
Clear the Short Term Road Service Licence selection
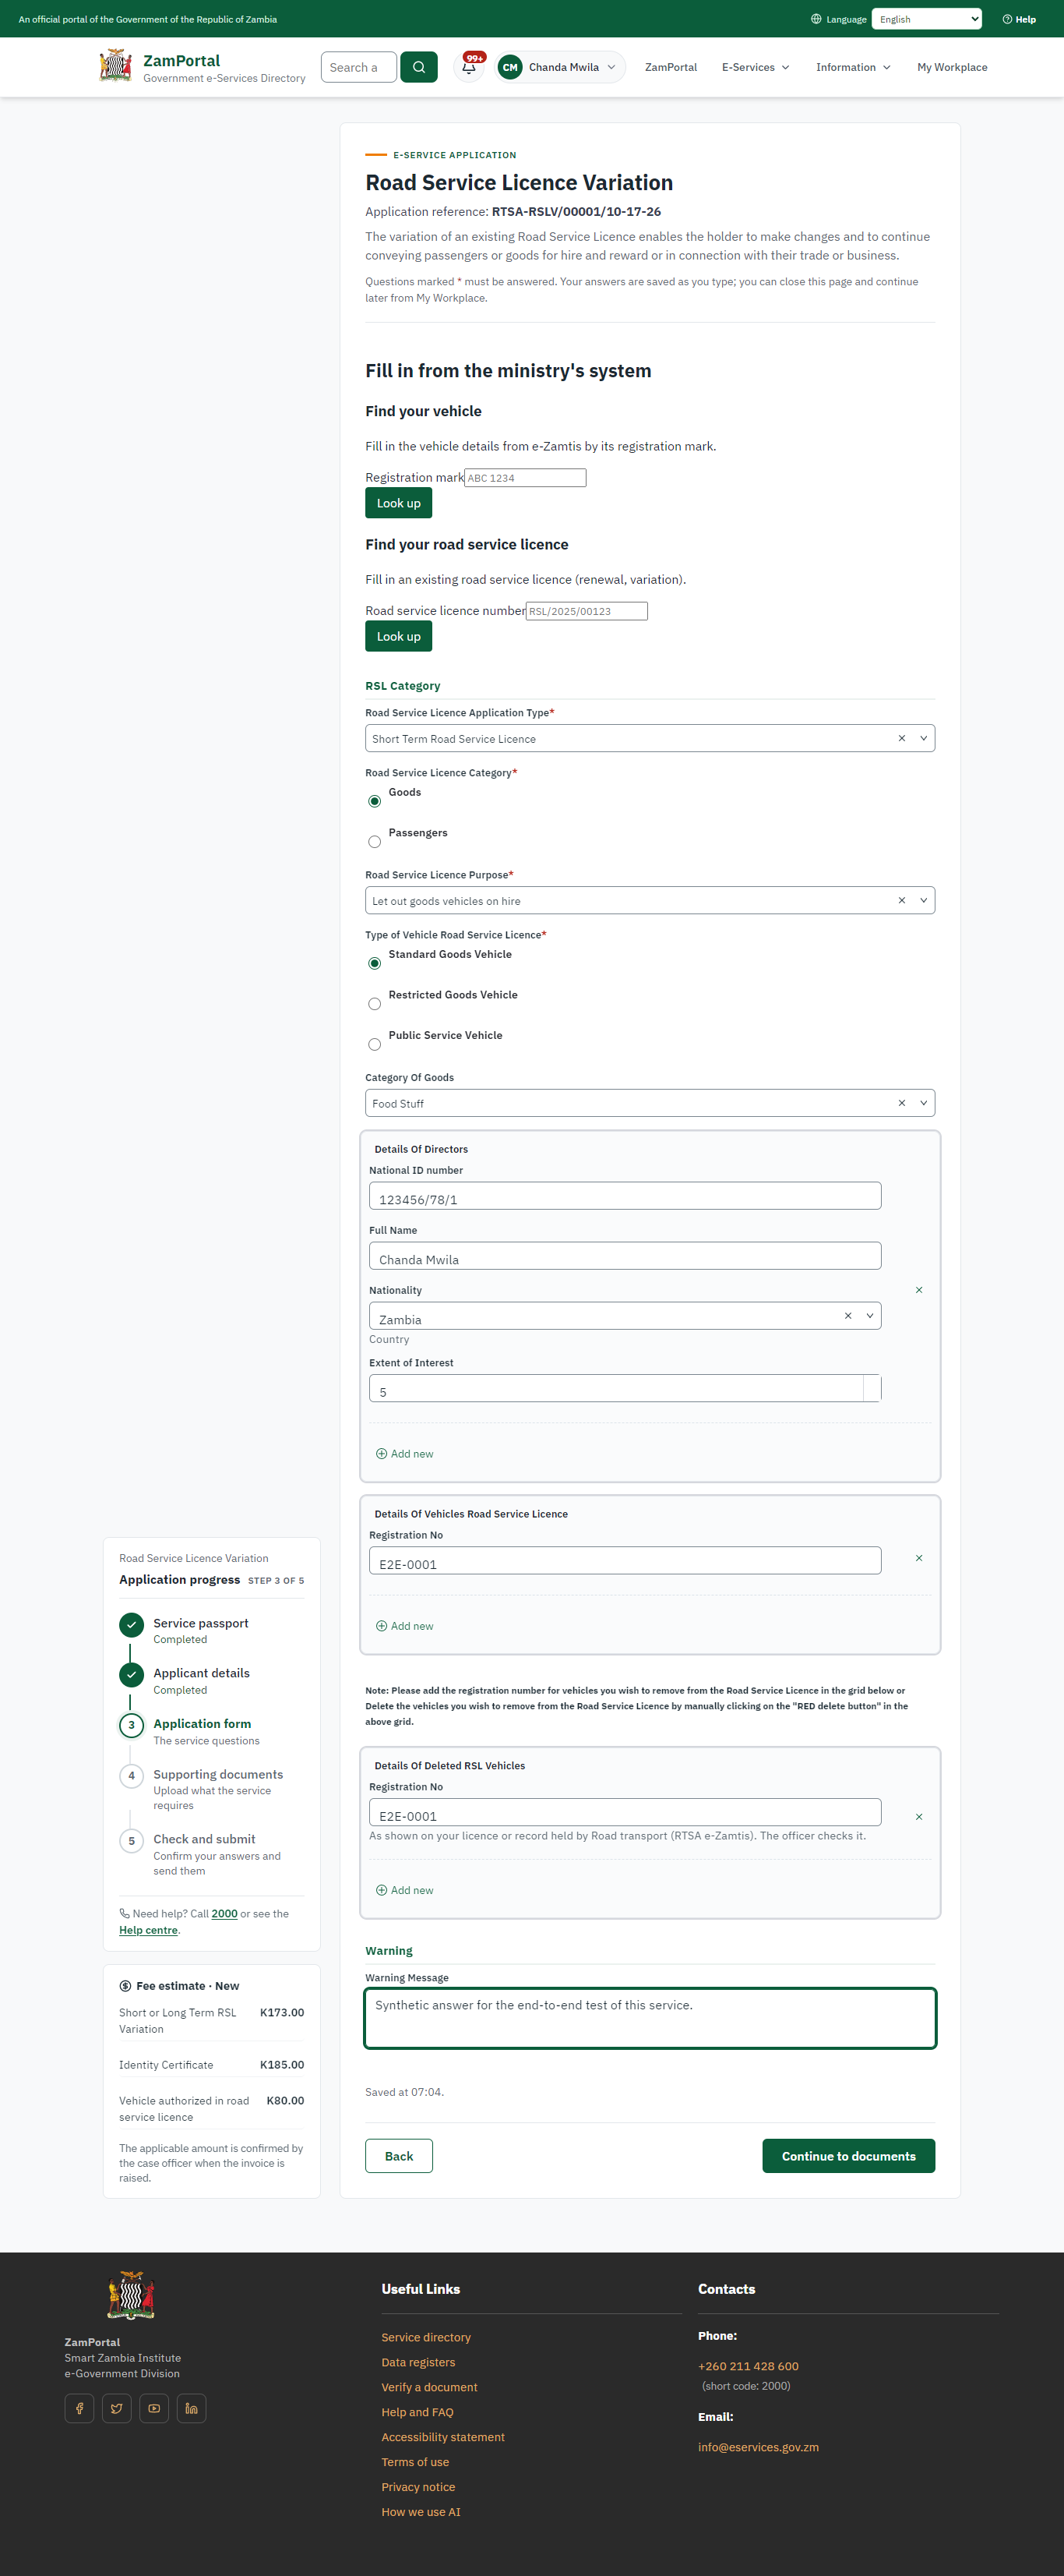coord(901,738)
